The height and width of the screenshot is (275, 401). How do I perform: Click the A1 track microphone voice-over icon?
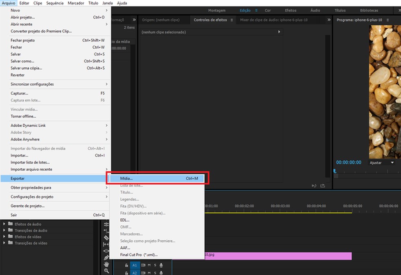161,265
